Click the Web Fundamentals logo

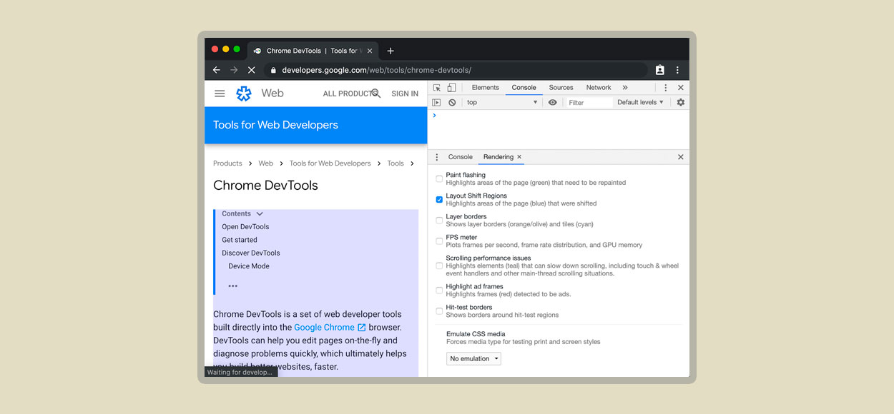point(244,94)
